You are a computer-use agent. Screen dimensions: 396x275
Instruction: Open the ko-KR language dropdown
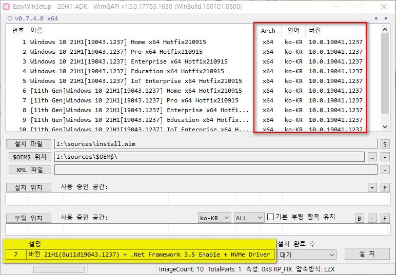(x=214, y=218)
